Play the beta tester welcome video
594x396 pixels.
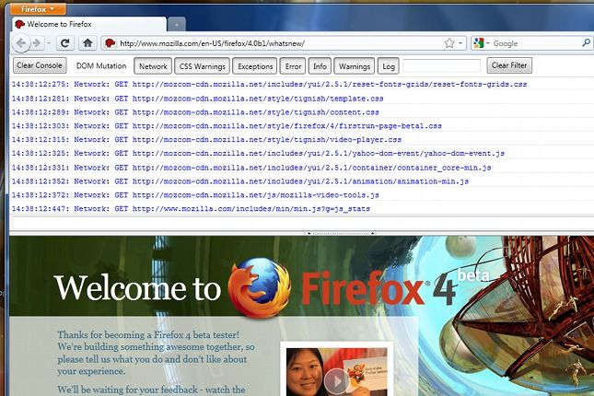coord(336,381)
